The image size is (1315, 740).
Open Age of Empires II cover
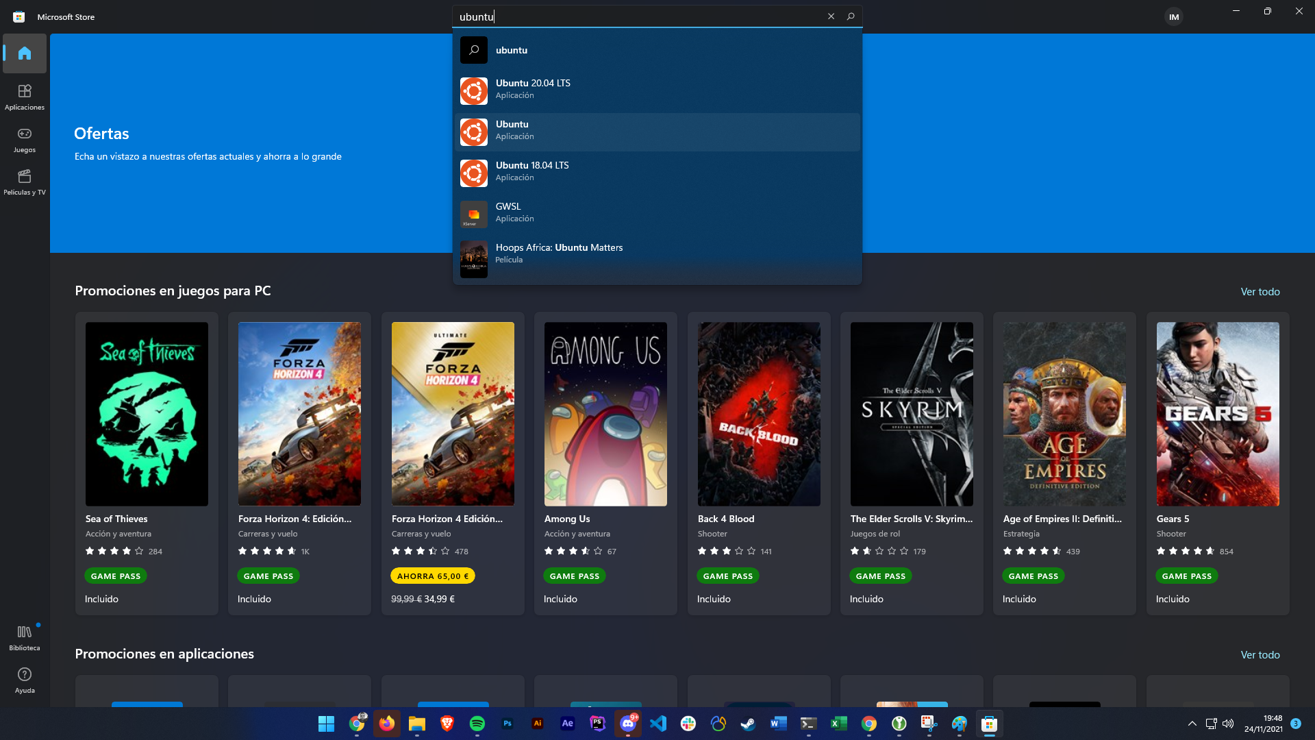coord(1064,414)
